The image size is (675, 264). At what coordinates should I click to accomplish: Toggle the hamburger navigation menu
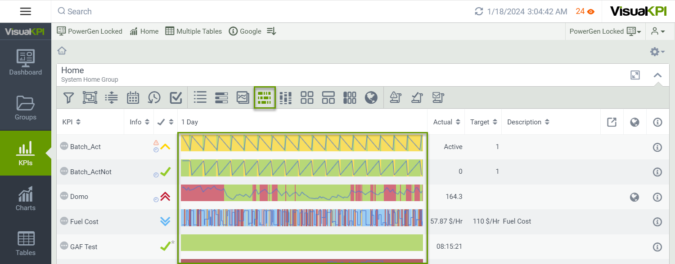click(x=26, y=12)
